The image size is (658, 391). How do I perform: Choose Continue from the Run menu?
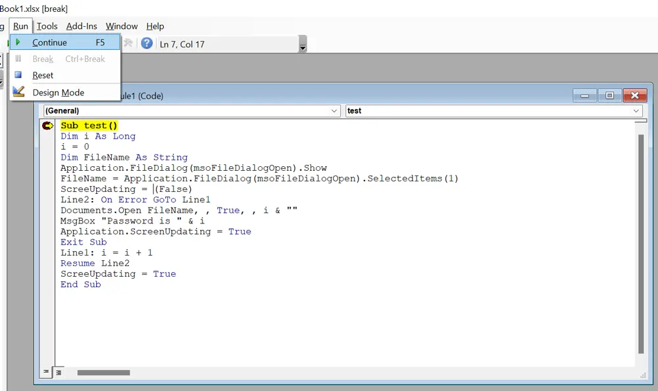click(50, 43)
